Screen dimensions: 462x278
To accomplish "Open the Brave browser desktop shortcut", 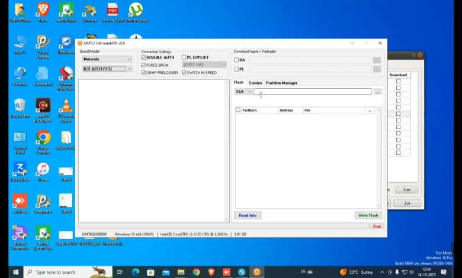I will (43, 10).
